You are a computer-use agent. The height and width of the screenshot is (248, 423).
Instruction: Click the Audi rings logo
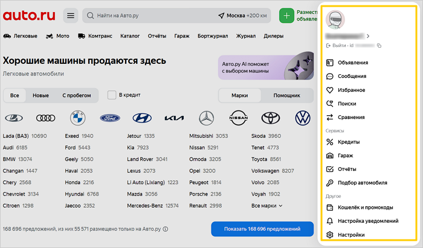click(x=45, y=118)
